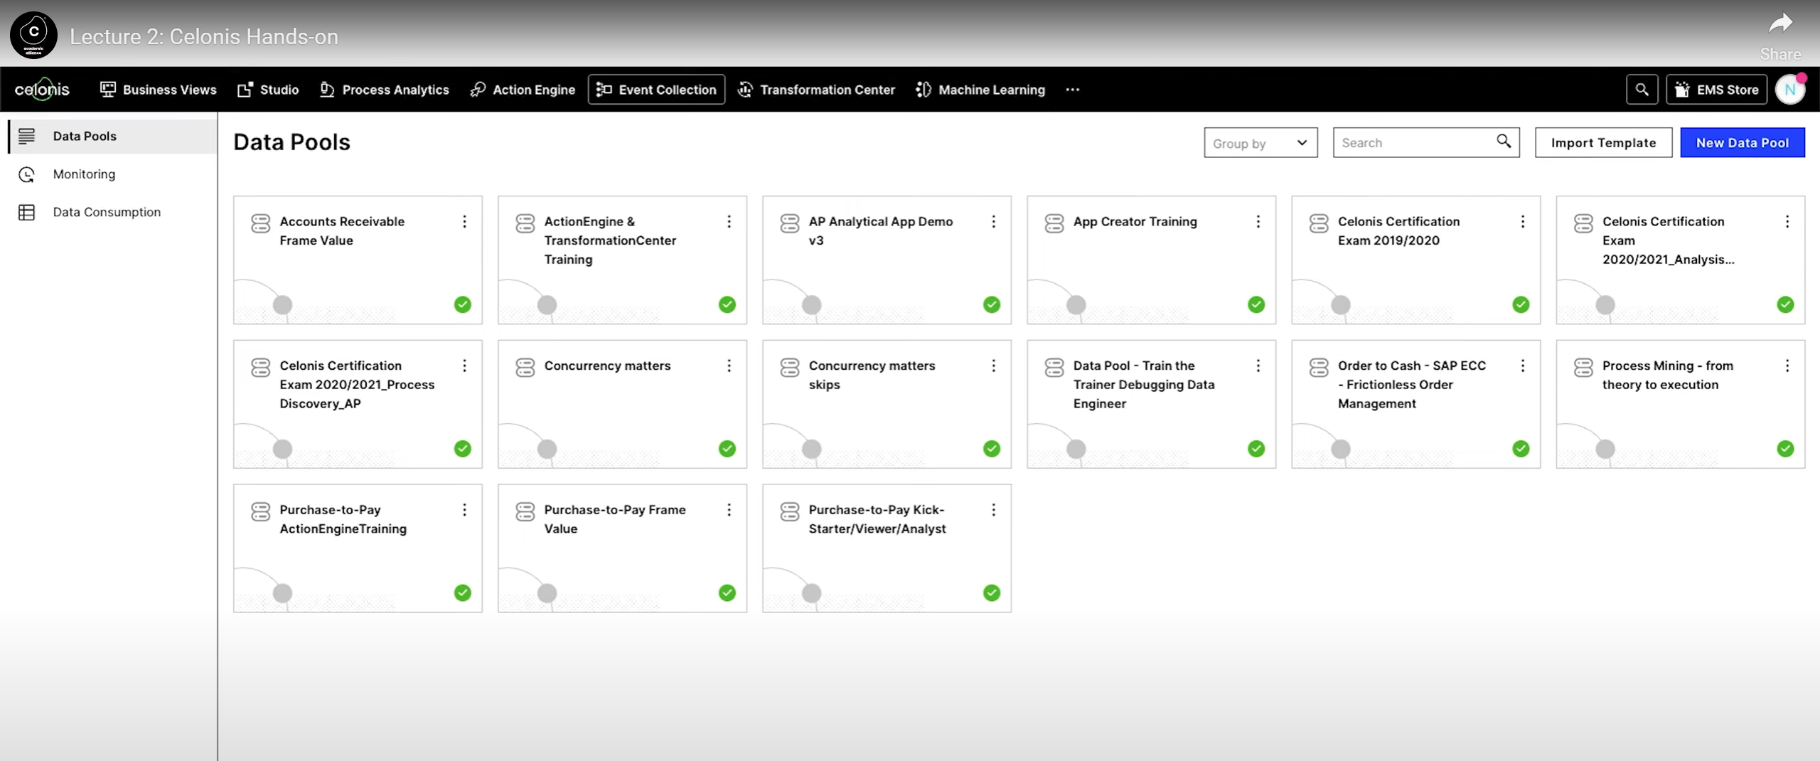Open options for Purchase-to-Pay Kick-Starter/Viewer/Analyst
The height and width of the screenshot is (761, 1820).
point(993,510)
